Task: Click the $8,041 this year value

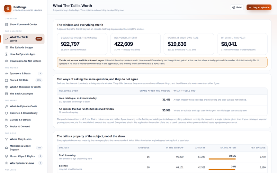Action: pos(229,44)
